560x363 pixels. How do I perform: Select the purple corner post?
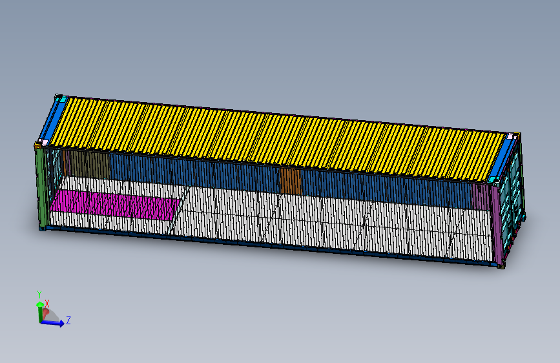497,223
